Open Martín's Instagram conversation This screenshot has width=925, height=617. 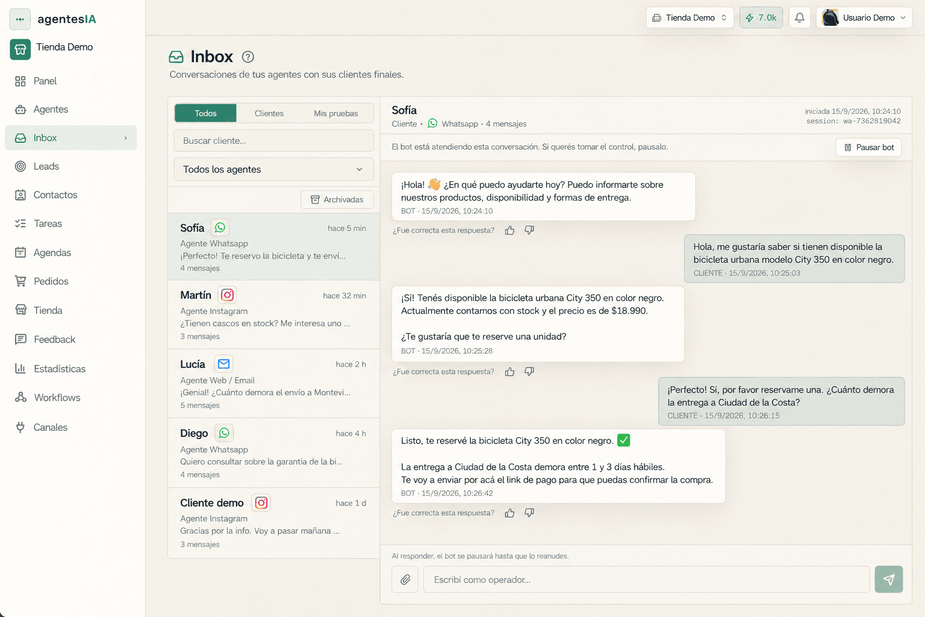pyautogui.click(x=274, y=315)
